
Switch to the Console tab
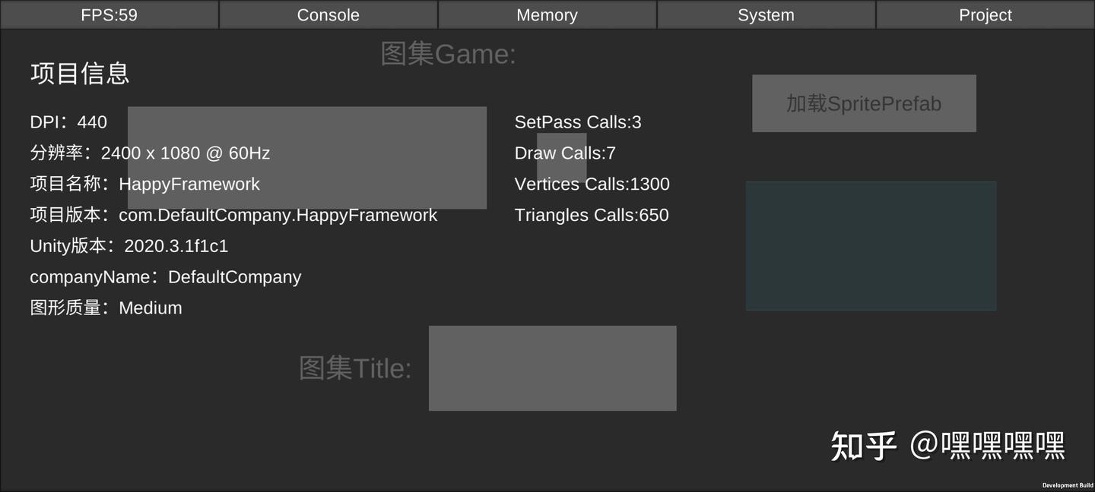[x=328, y=14]
